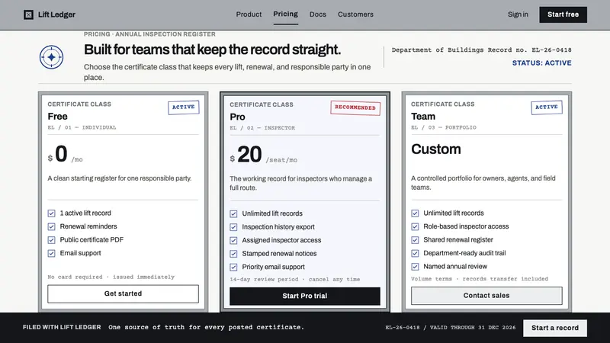
Task: Open the Product nav item
Action: [x=249, y=14]
